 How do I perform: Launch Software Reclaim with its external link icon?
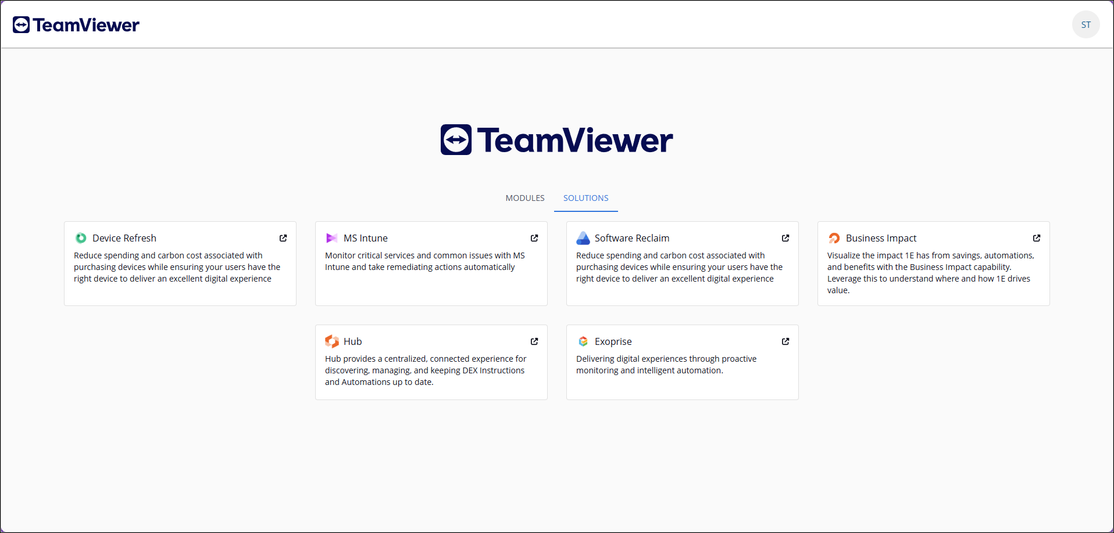coord(785,238)
